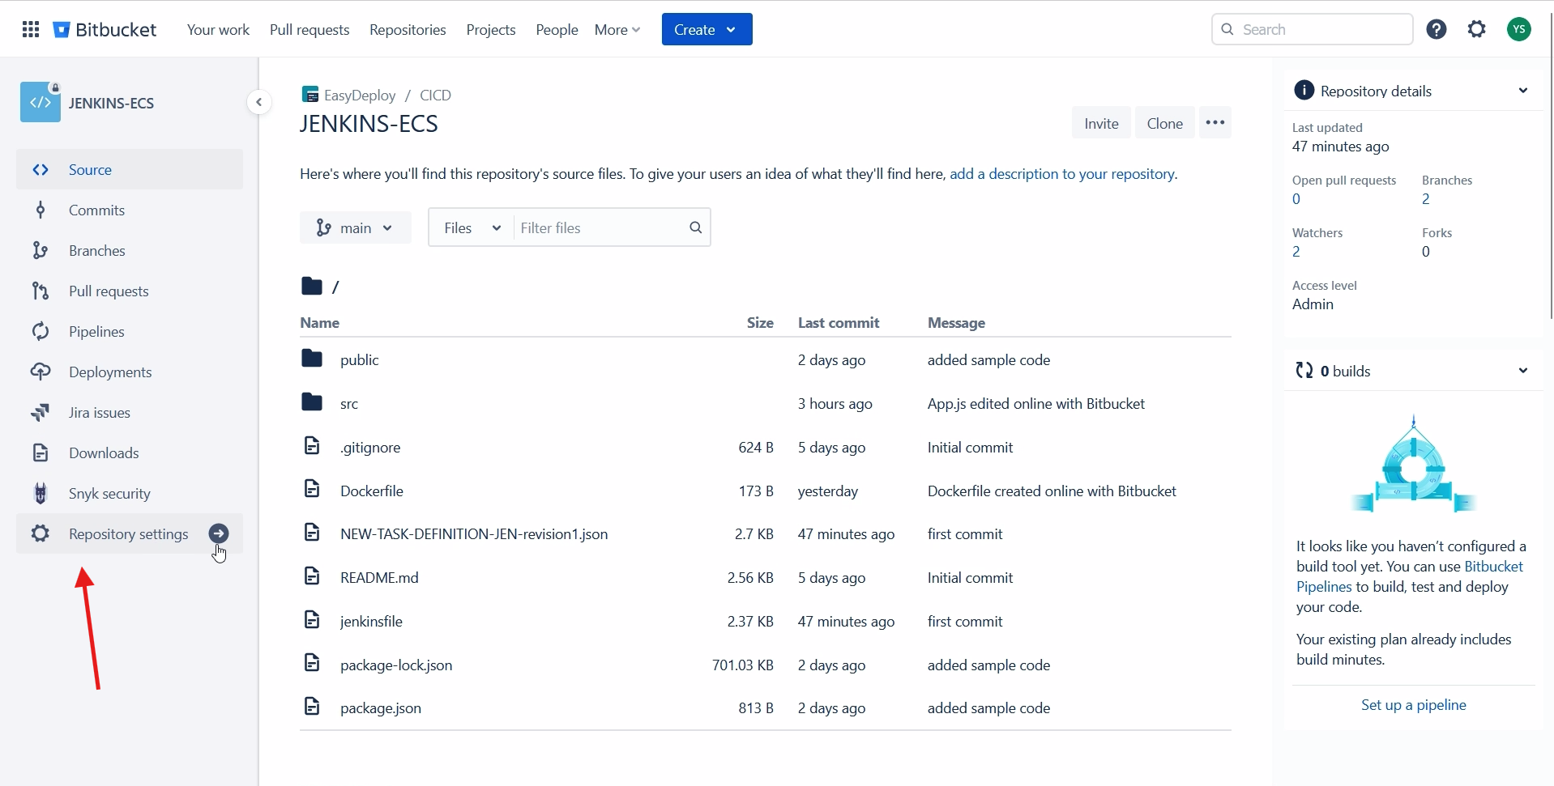The height and width of the screenshot is (786, 1554).
Task: Open Pipelines in the sidebar
Action: point(130,331)
